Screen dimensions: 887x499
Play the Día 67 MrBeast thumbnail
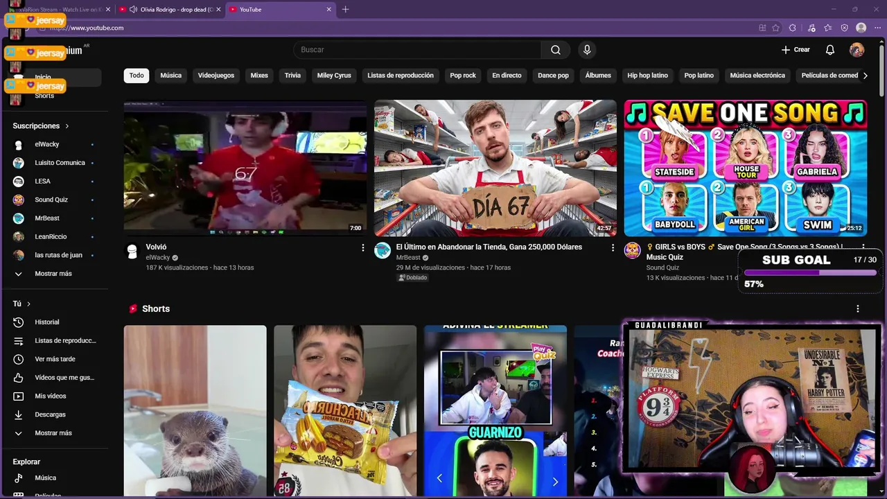coord(495,168)
